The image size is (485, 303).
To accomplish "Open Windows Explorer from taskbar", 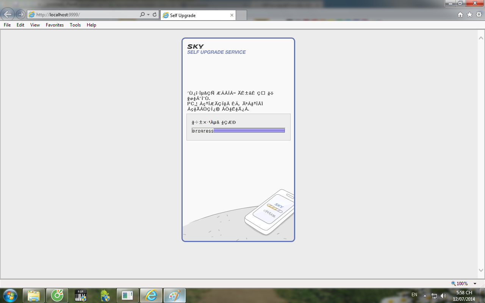I will [34, 295].
